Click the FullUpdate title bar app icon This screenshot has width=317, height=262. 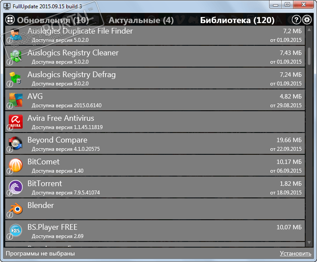[7, 6]
